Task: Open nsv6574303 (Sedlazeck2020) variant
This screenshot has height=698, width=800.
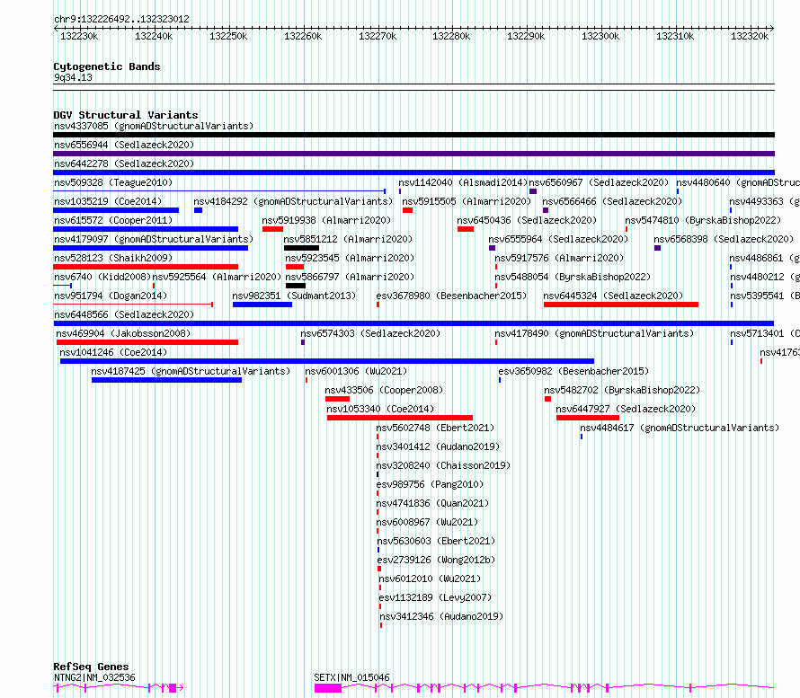Action: pos(370,333)
